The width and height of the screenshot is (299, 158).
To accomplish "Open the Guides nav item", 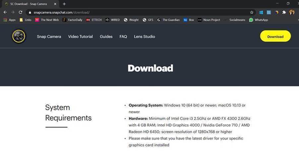I will coord(106,37).
